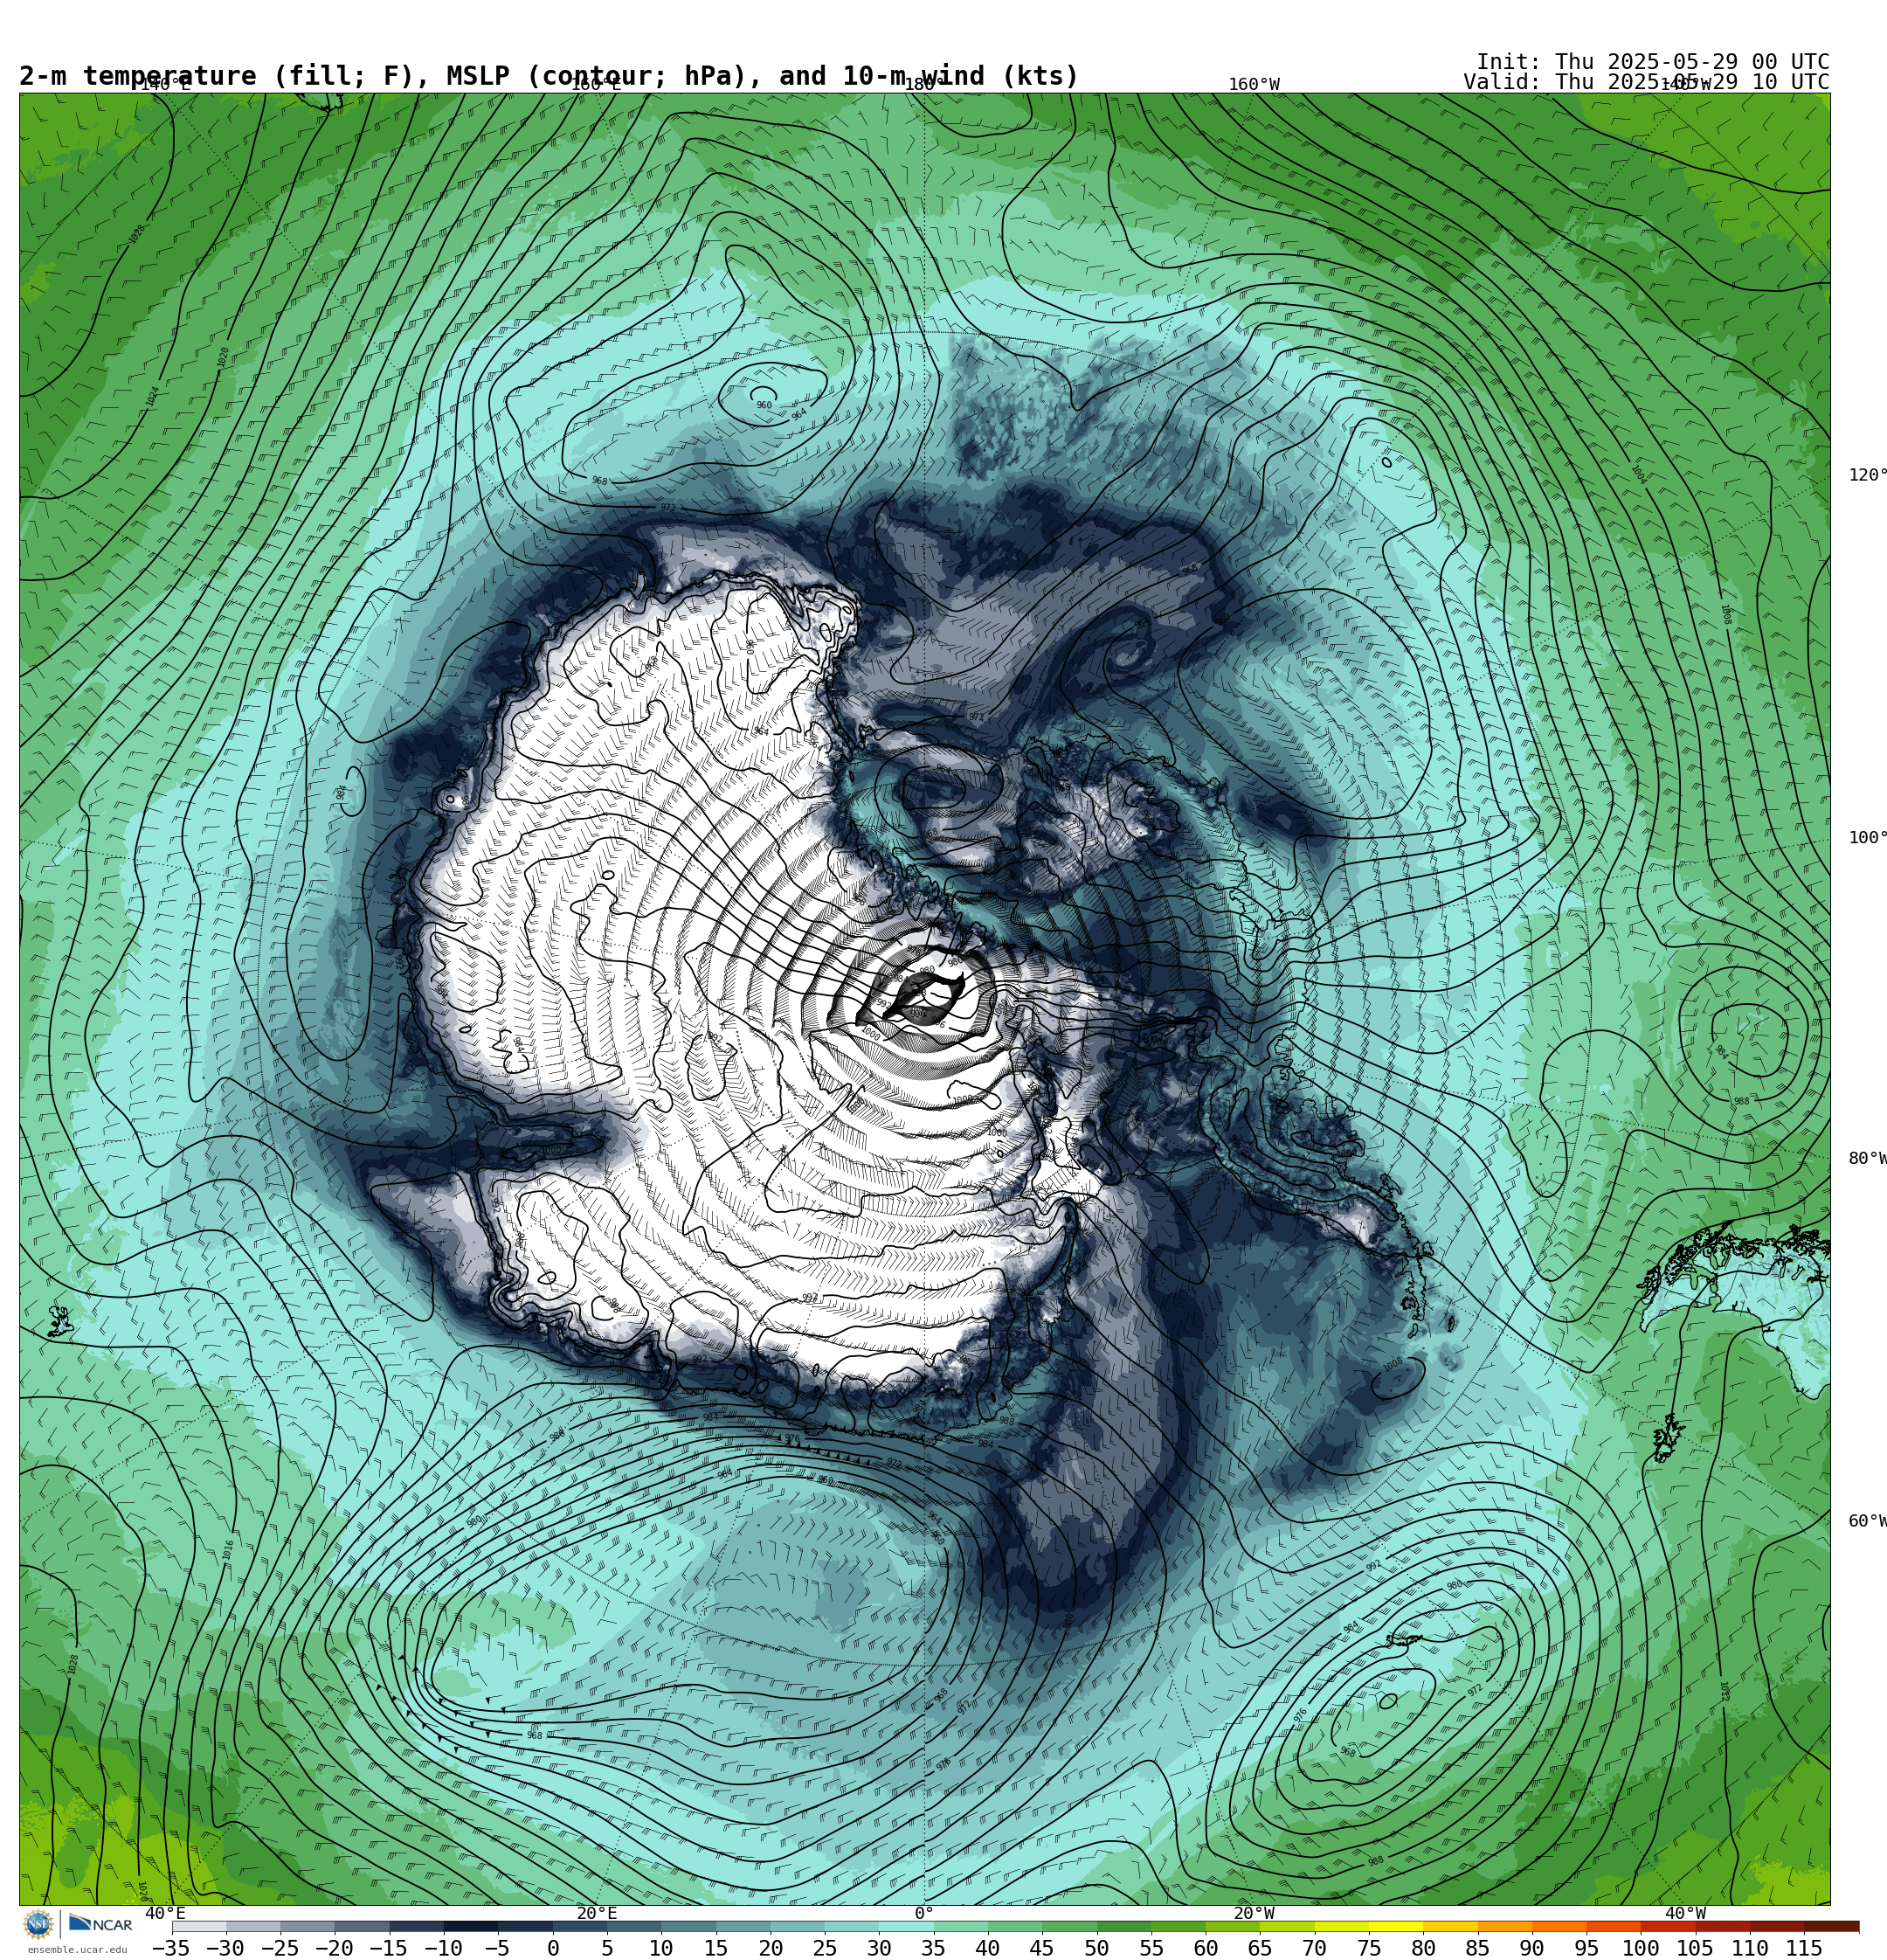Click the 120° longitude label on right edge
Screen dimensions: 1887x1960
1867,475
